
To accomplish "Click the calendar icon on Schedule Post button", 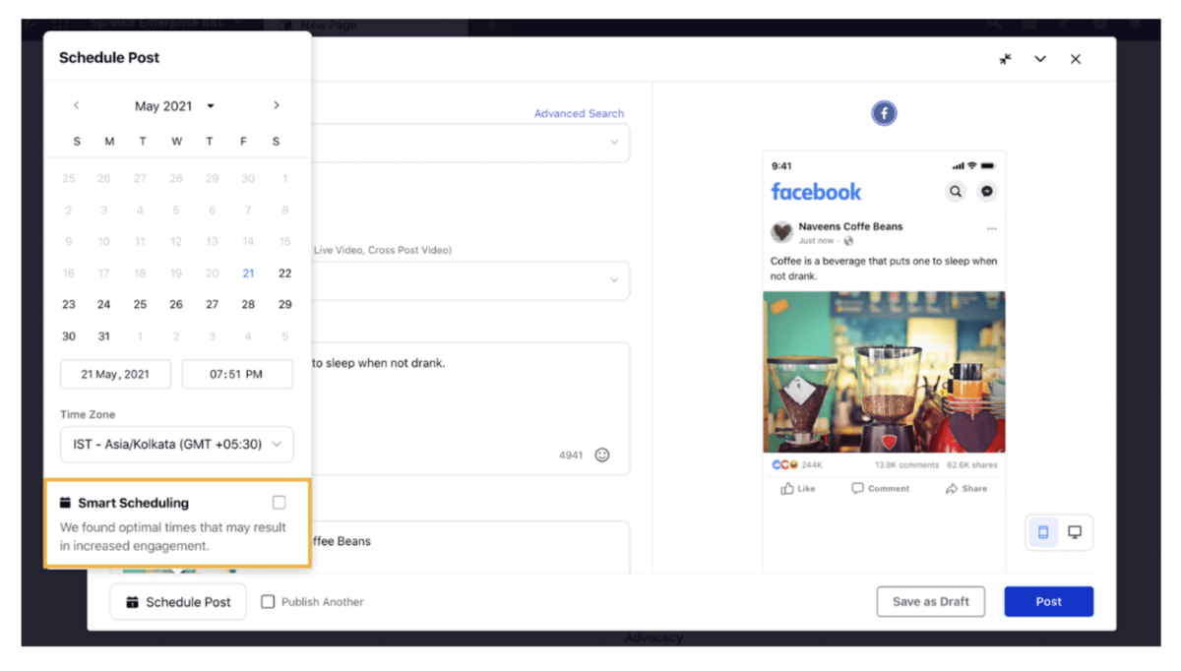I will pyautogui.click(x=133, y=602).
